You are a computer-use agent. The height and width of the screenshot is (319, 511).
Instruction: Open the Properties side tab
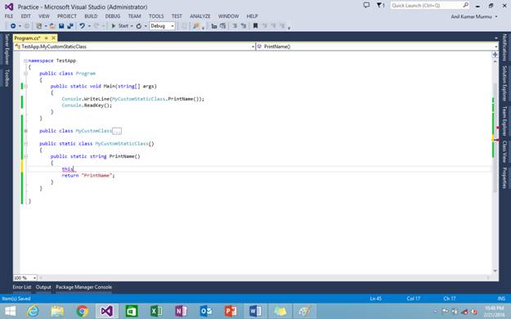pyautogui.click(x=504, y=177)
